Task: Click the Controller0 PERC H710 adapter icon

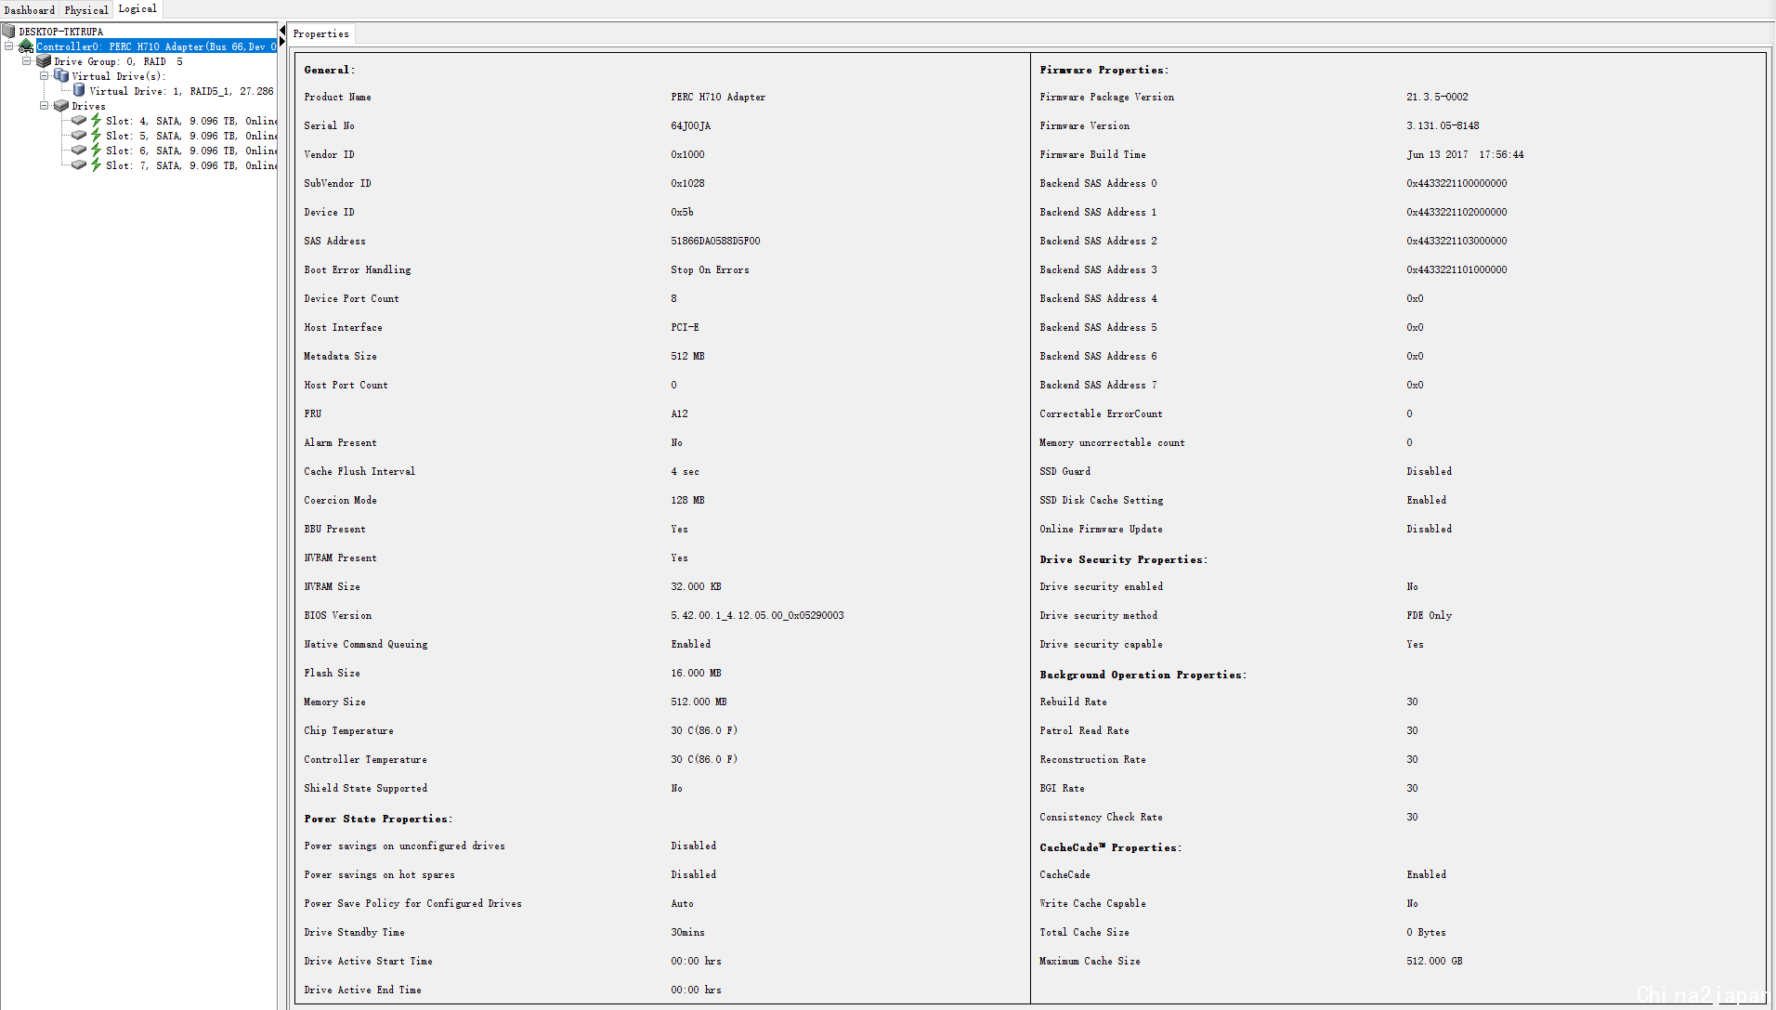Action: coord(26,46)
